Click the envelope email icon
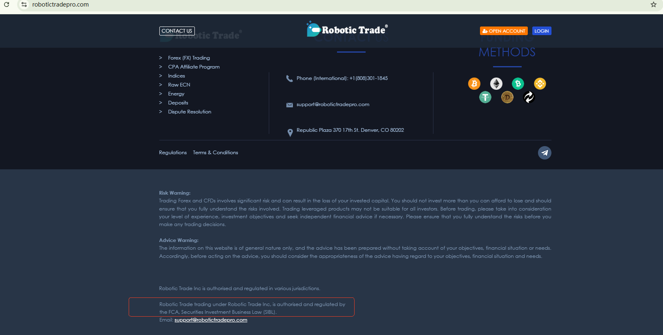The height and width of the screenshot is (335, 663). click(x=290, y=105)
